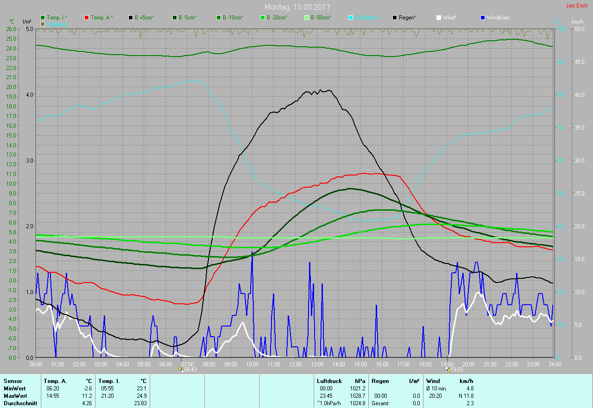This screenshot has width=593, height=408.
Task: Click the date title Montag, 13.03.2017
Action: pos(297,7)
